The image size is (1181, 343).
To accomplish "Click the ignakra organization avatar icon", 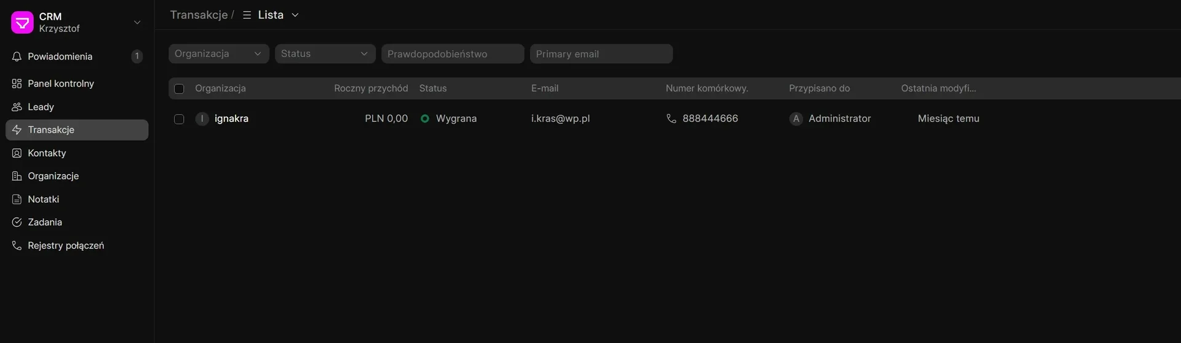I will pyautogui.click(x=202, y=119).
